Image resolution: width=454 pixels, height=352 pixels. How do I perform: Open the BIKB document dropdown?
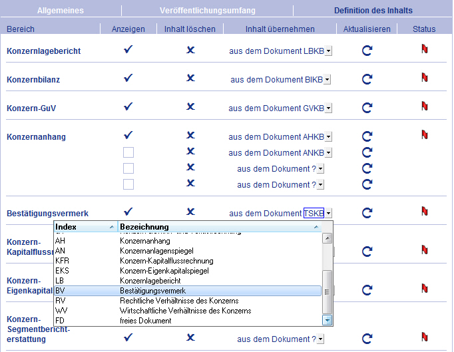coord(327,80)
